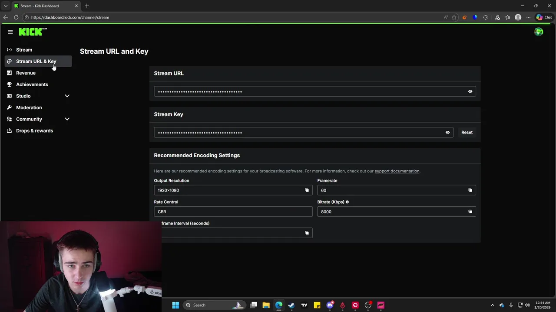Open Sticky Notes from the taskbar
The width and height of the screenshot is (556, 312).
317,305
